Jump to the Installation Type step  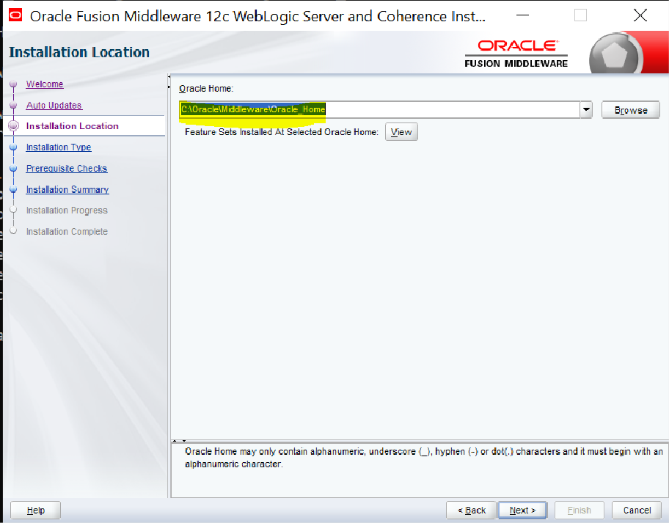click(59, 147)
